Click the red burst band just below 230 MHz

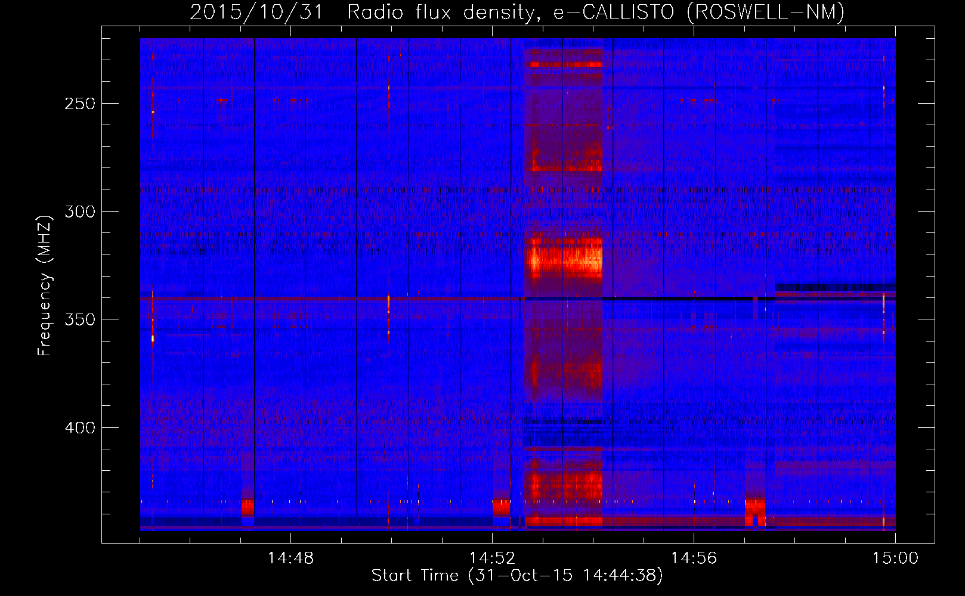click(564, 64)
